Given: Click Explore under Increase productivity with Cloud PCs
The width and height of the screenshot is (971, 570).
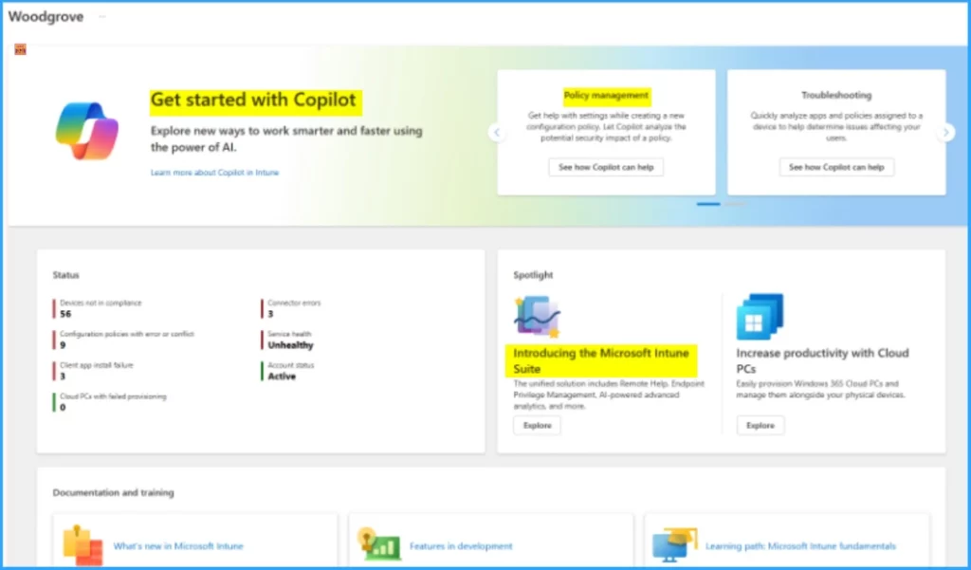Looking at the screenshot, I should coord(760,426).
